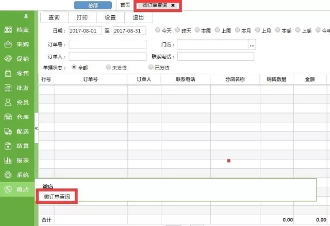This screenshot has width=330, height=226.
Task: Click the 订单人 column header
Action: (x=144, y=79)
